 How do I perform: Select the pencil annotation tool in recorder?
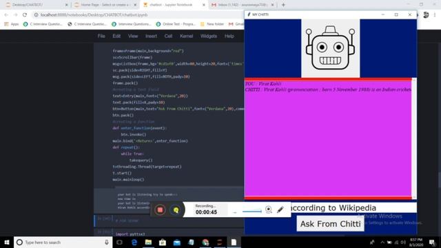point(280,209)
